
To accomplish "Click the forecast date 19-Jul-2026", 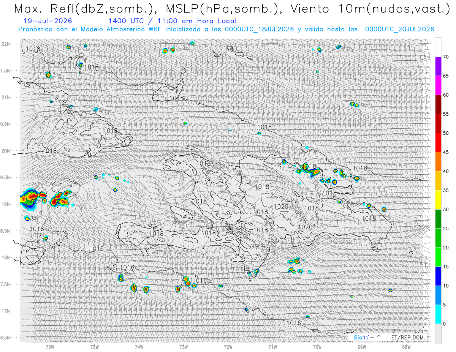I will [x=47, y=21].
